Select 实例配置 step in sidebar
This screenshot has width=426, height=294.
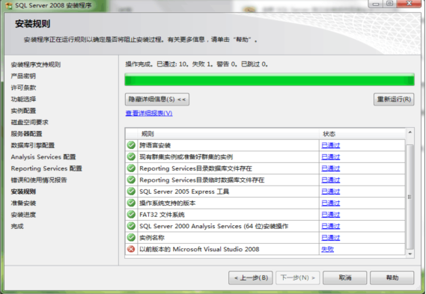tap(23, 111)
